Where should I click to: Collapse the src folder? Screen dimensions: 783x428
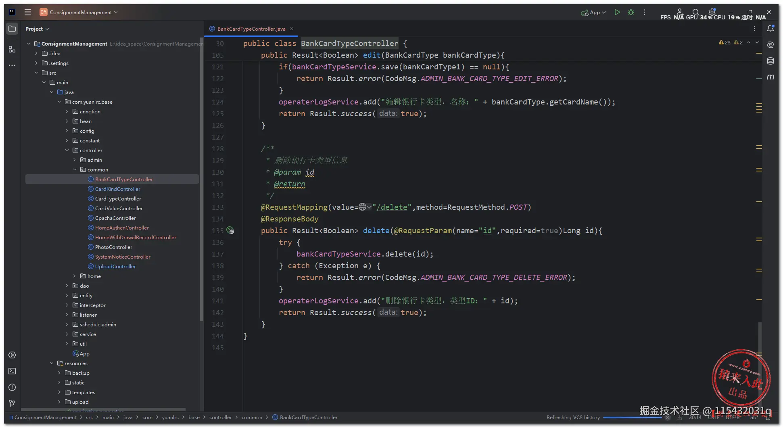[x=36, y=73]
